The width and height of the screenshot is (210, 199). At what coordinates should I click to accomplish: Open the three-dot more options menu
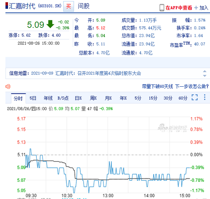point(205,97)
